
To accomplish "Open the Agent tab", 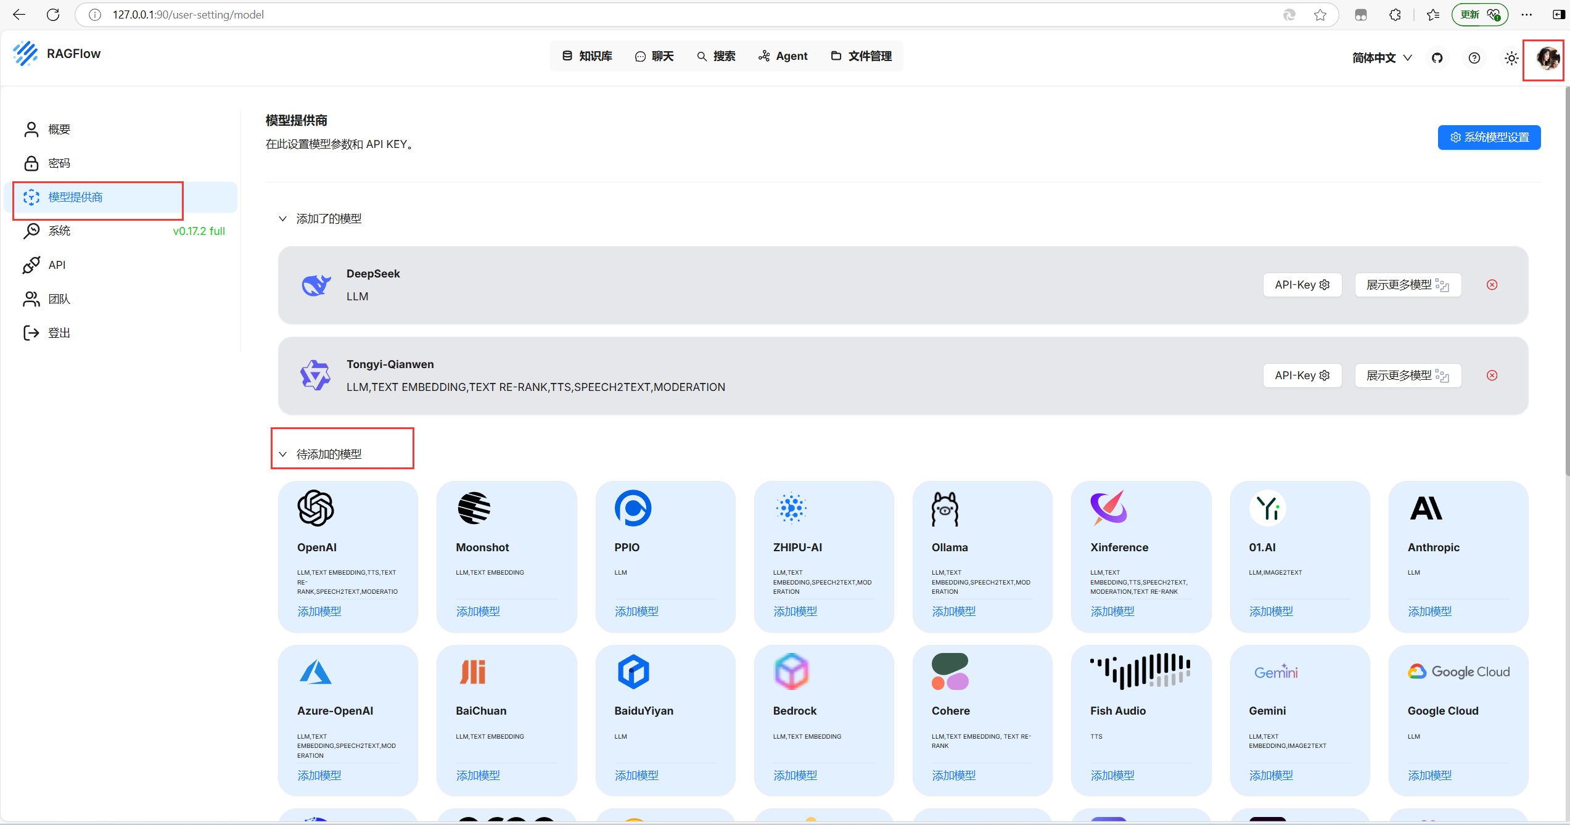I will coord(783,56).
